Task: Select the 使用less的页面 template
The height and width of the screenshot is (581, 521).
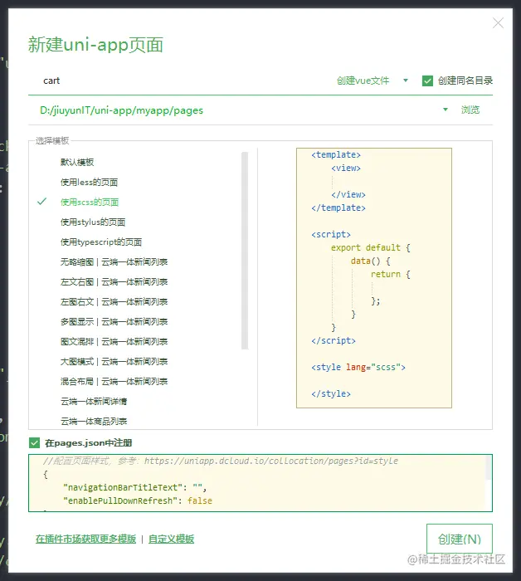Action: coord(90,182)
